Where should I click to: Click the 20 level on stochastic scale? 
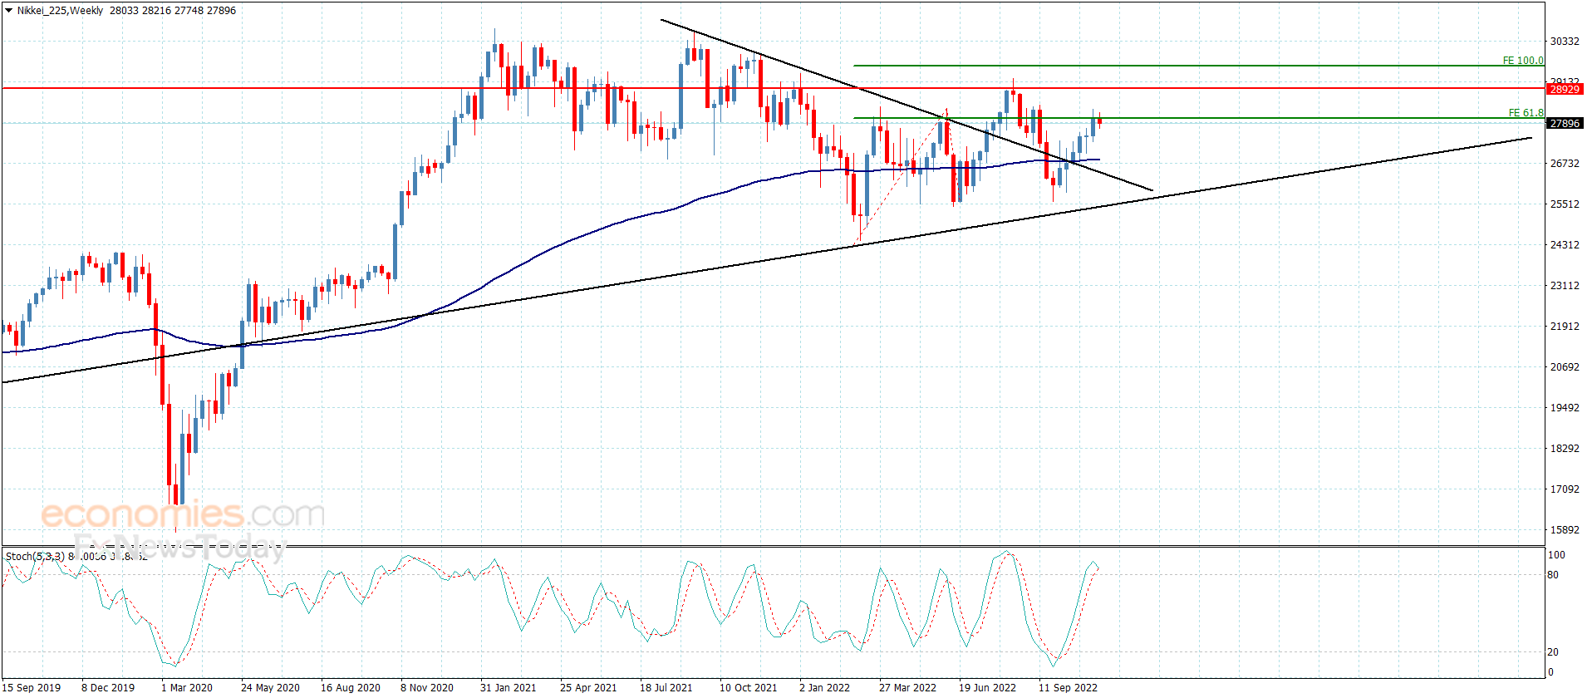click(x=1552, y=652)
